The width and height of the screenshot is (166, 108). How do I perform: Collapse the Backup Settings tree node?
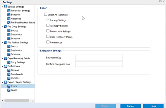2,7
